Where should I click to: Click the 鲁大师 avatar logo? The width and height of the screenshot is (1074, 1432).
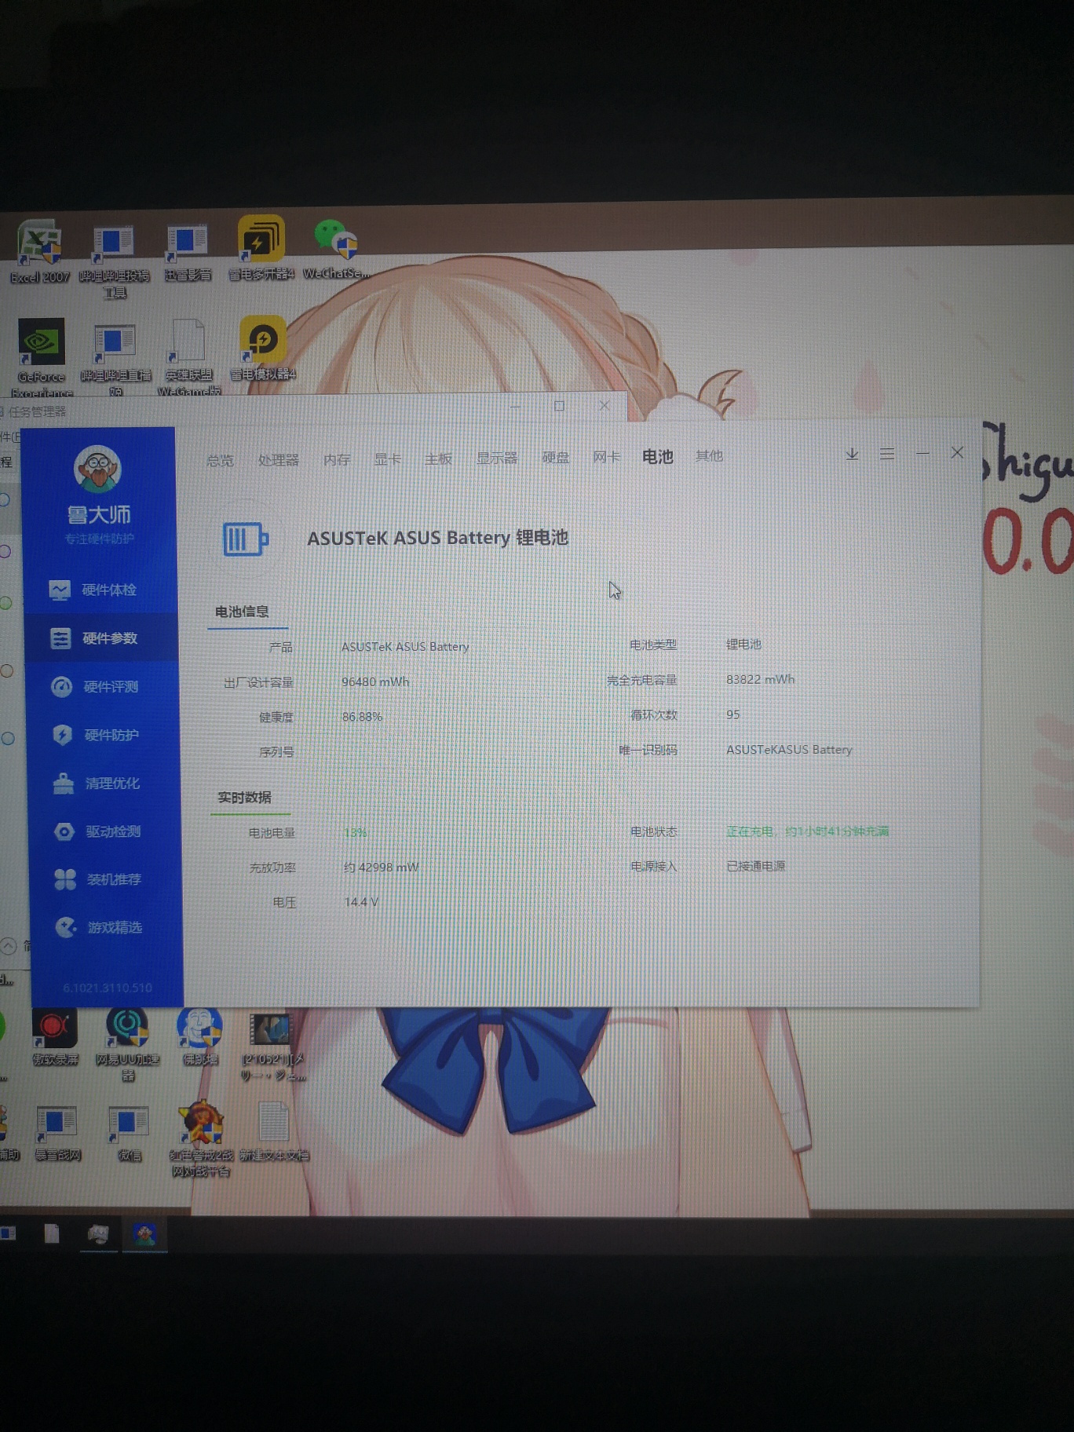(97, 469)
